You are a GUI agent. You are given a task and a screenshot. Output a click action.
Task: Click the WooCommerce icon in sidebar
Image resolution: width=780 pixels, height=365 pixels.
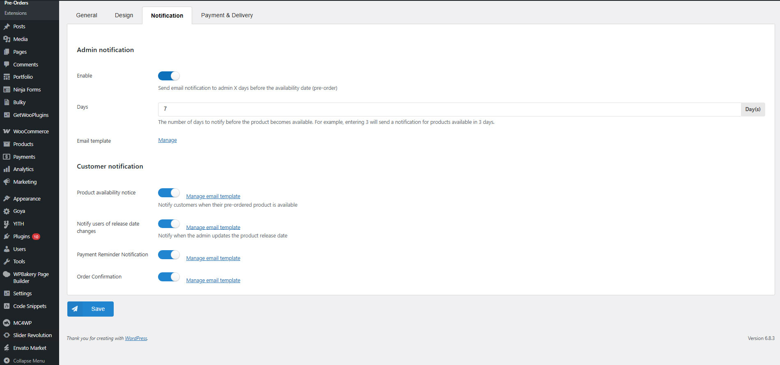pos(7,131)
